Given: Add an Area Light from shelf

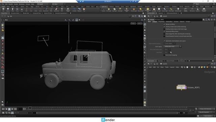Looking at the screenshot, I should (120, 9).
